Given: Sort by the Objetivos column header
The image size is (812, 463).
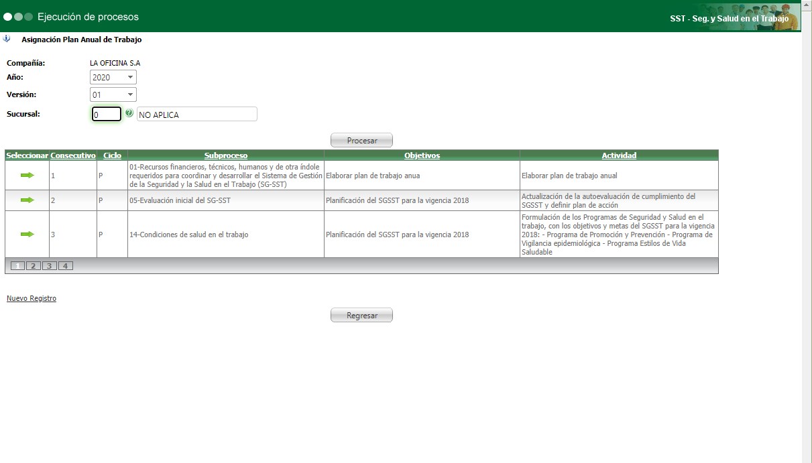Looking at the screenshot, I should (422, 155).
